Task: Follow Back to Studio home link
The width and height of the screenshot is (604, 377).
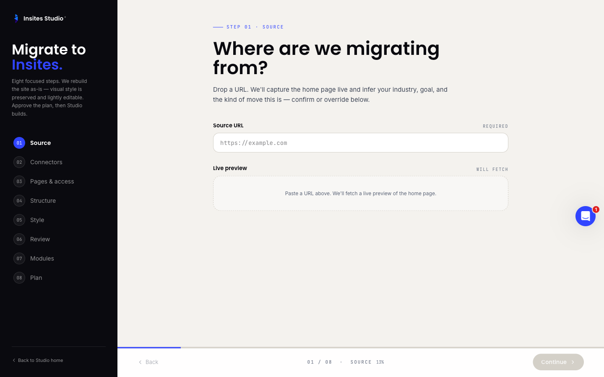Action: point(38,360)
